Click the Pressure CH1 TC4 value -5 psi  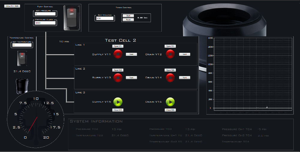(262, 129)
